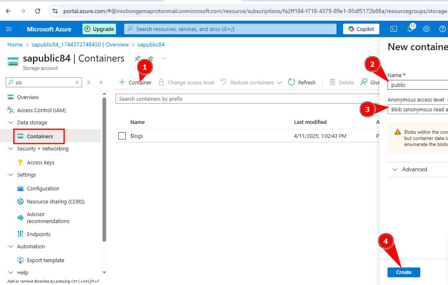The height and width of the screenshot is (285, 448).
Task: Open the help question mark icon
Action: tap(442, 29)
